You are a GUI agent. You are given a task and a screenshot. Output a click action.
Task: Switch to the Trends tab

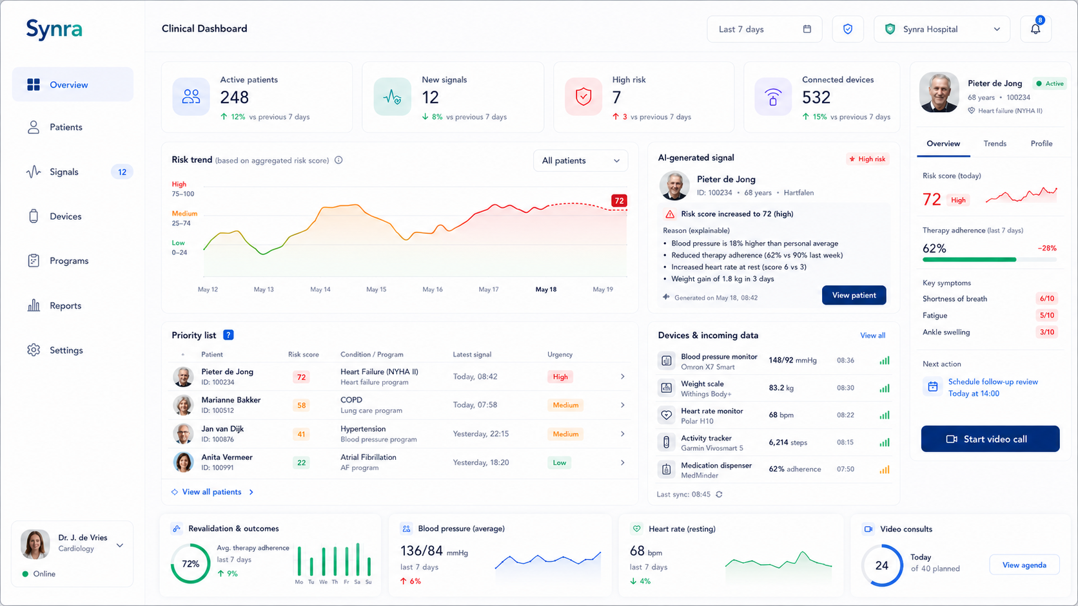995,144
